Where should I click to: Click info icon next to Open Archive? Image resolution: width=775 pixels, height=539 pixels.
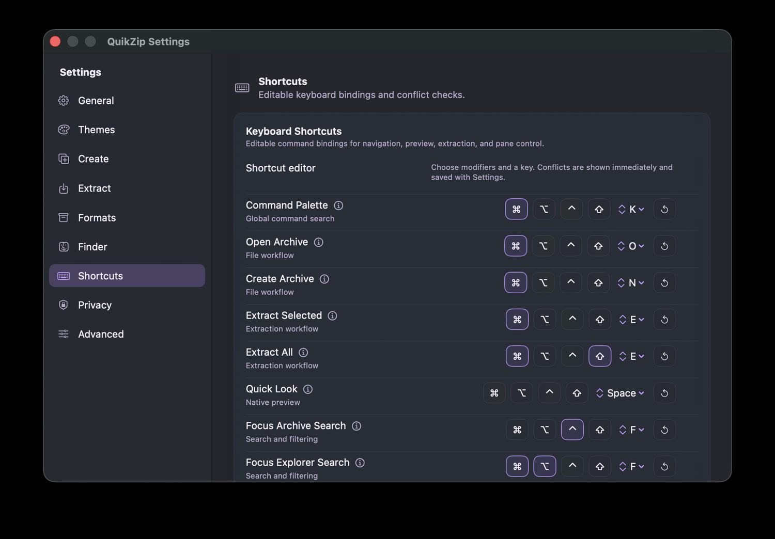(319, 242)
